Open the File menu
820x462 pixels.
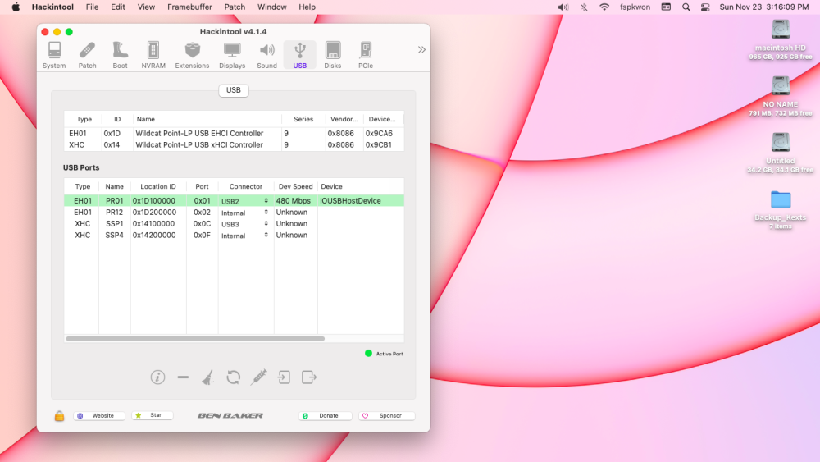[x=92, y=7]
